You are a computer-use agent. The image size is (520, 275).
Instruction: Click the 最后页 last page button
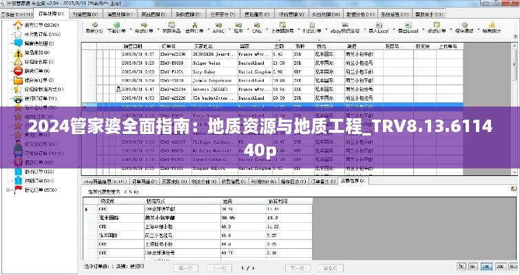[331, 268]
